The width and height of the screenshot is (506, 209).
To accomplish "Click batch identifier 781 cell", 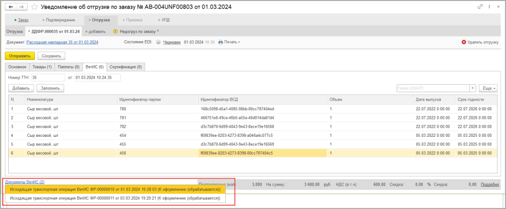I will point(157,118).
